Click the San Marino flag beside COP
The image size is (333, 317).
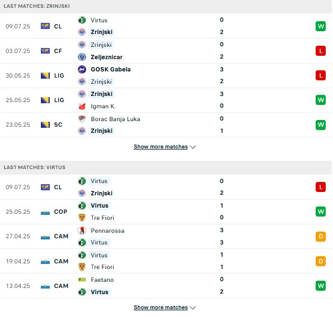coord(45,212)
